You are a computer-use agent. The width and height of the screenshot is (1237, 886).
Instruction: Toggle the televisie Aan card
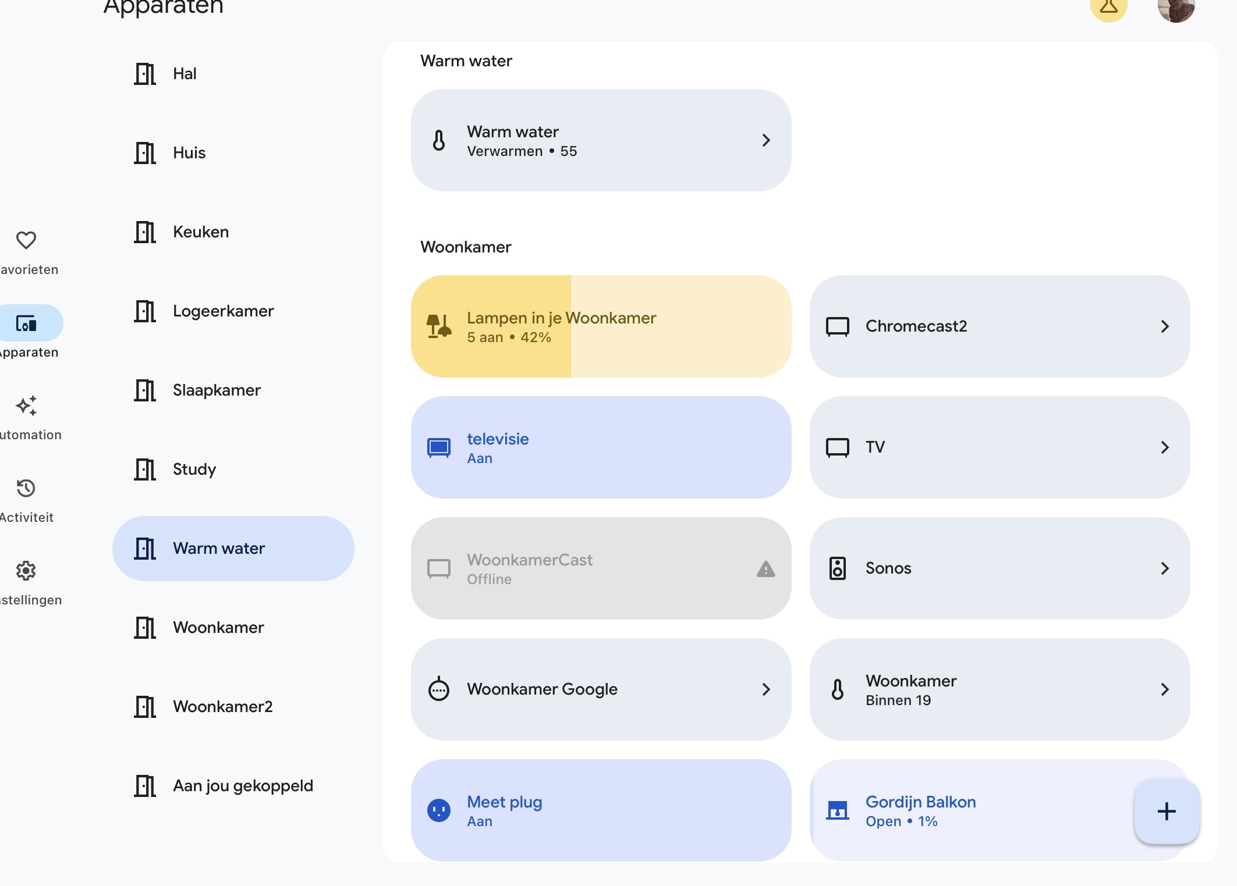[601, 447]
